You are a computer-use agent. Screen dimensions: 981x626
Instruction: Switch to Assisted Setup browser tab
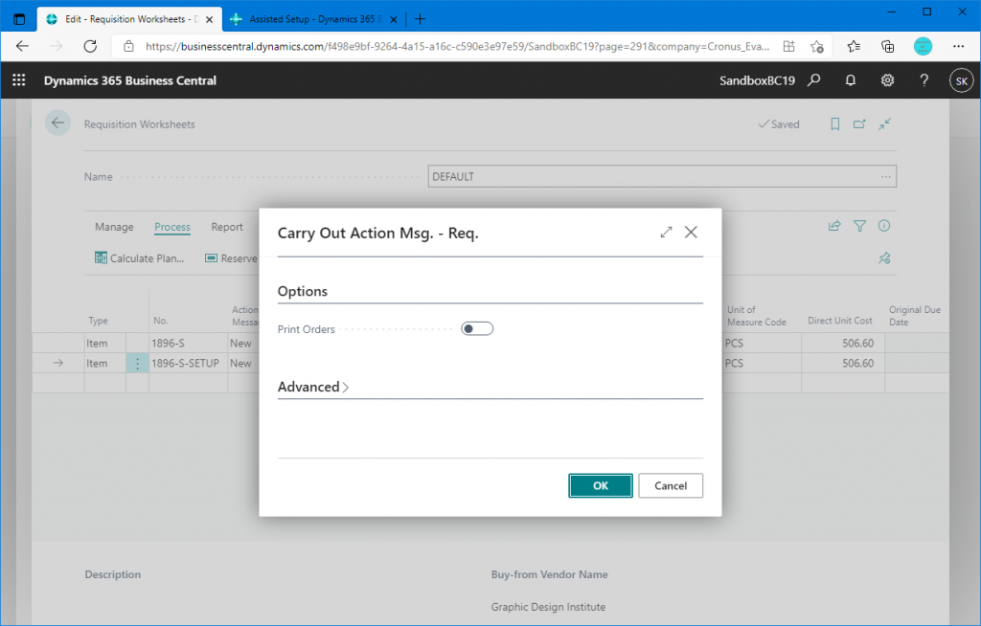point(307,19)
